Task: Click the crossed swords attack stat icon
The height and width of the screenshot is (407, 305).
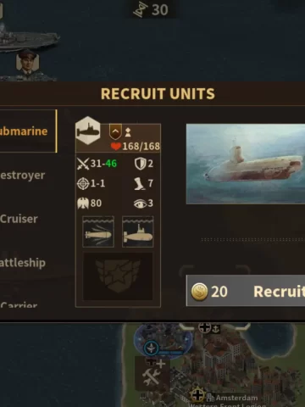Action: tap(83, 164)
